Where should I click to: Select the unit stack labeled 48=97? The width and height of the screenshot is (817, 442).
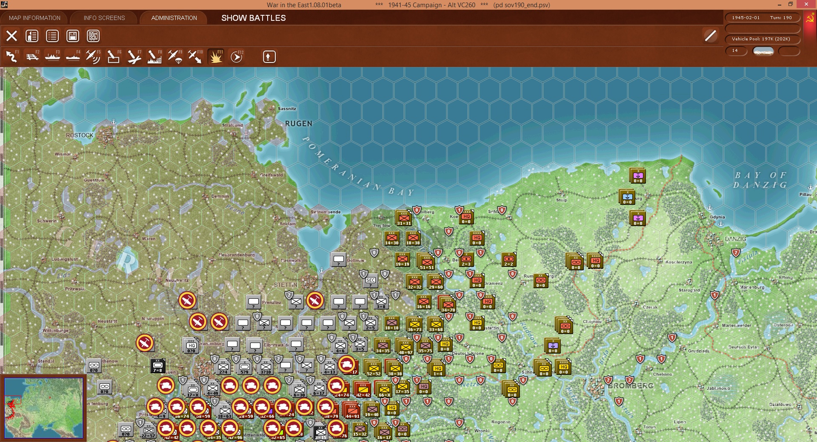pyautogui.click(x=405, y=347)
